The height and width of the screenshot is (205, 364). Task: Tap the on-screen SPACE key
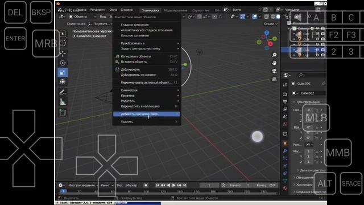(x=351, y=183)
